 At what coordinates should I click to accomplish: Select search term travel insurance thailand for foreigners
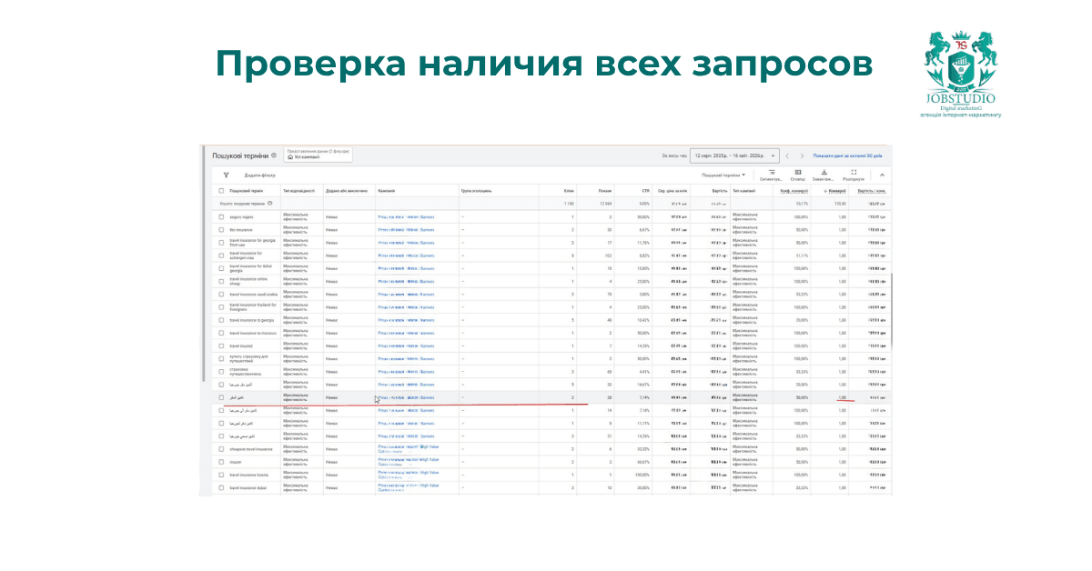252,307
